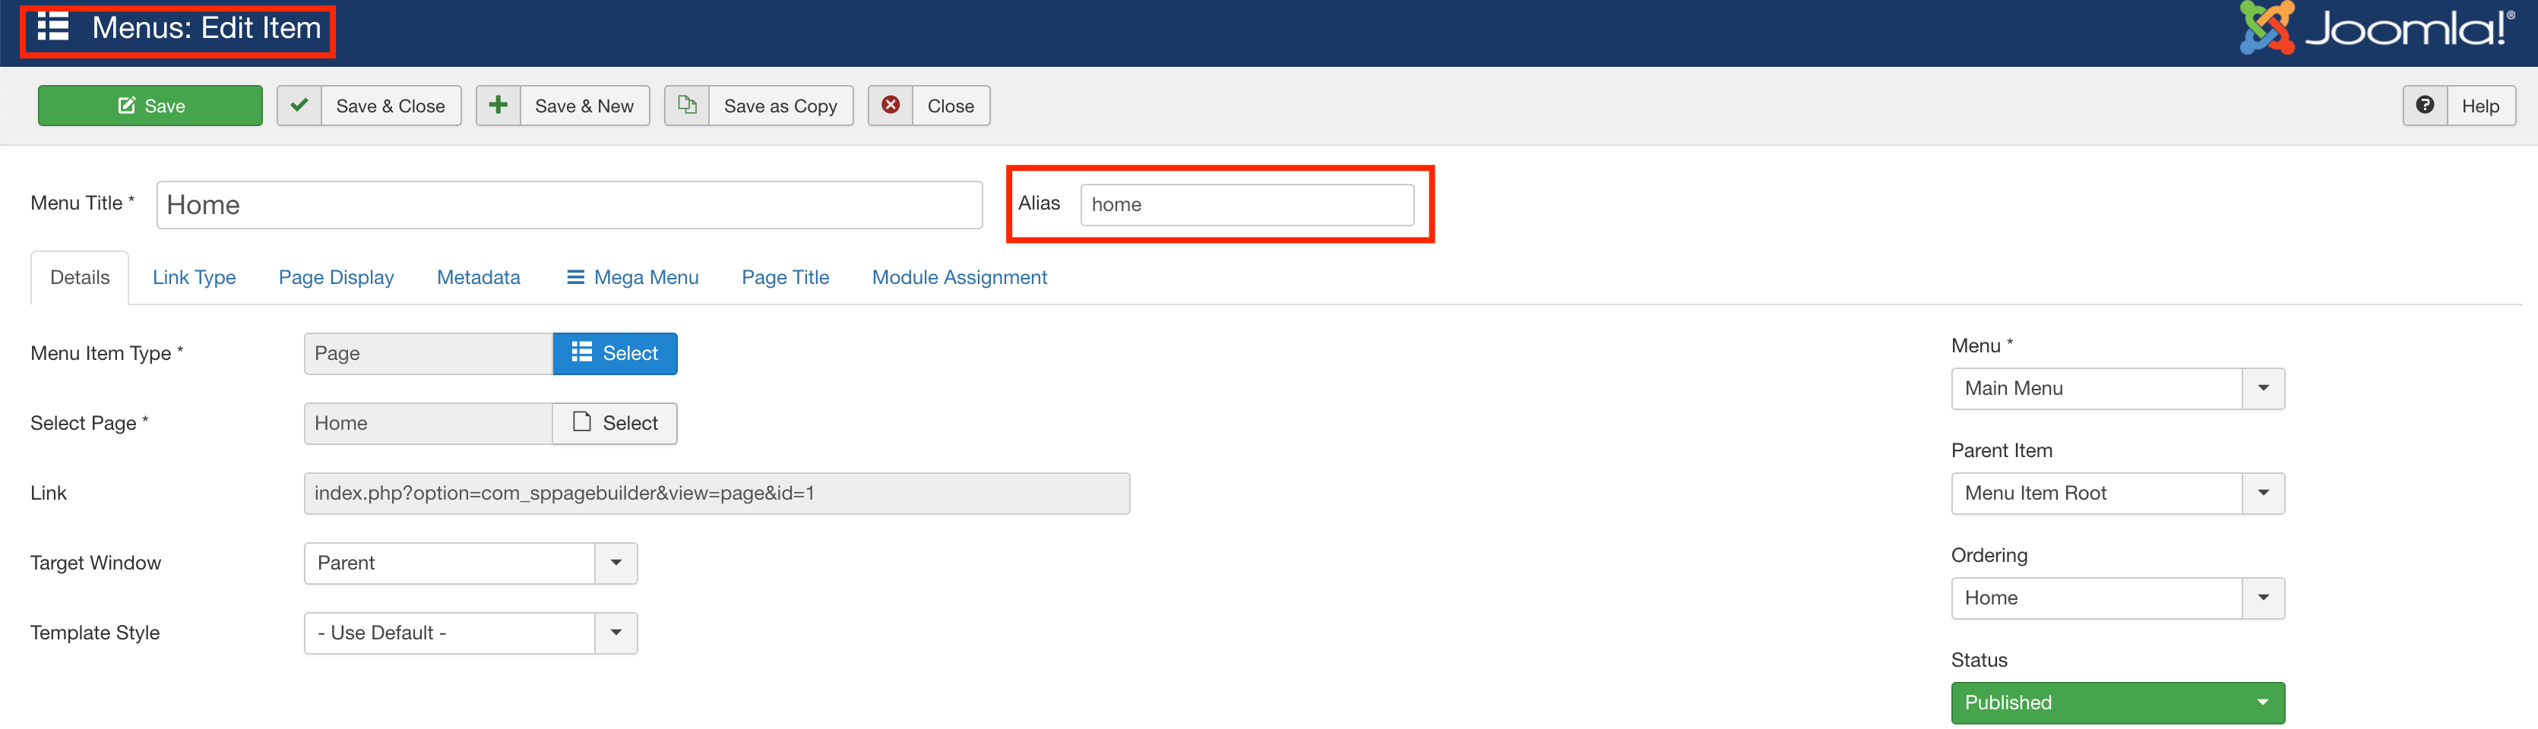Viewport: 2538px width, 729px height.
Task: Click the copy icon for Save as Copy
Action: (687, 106)
